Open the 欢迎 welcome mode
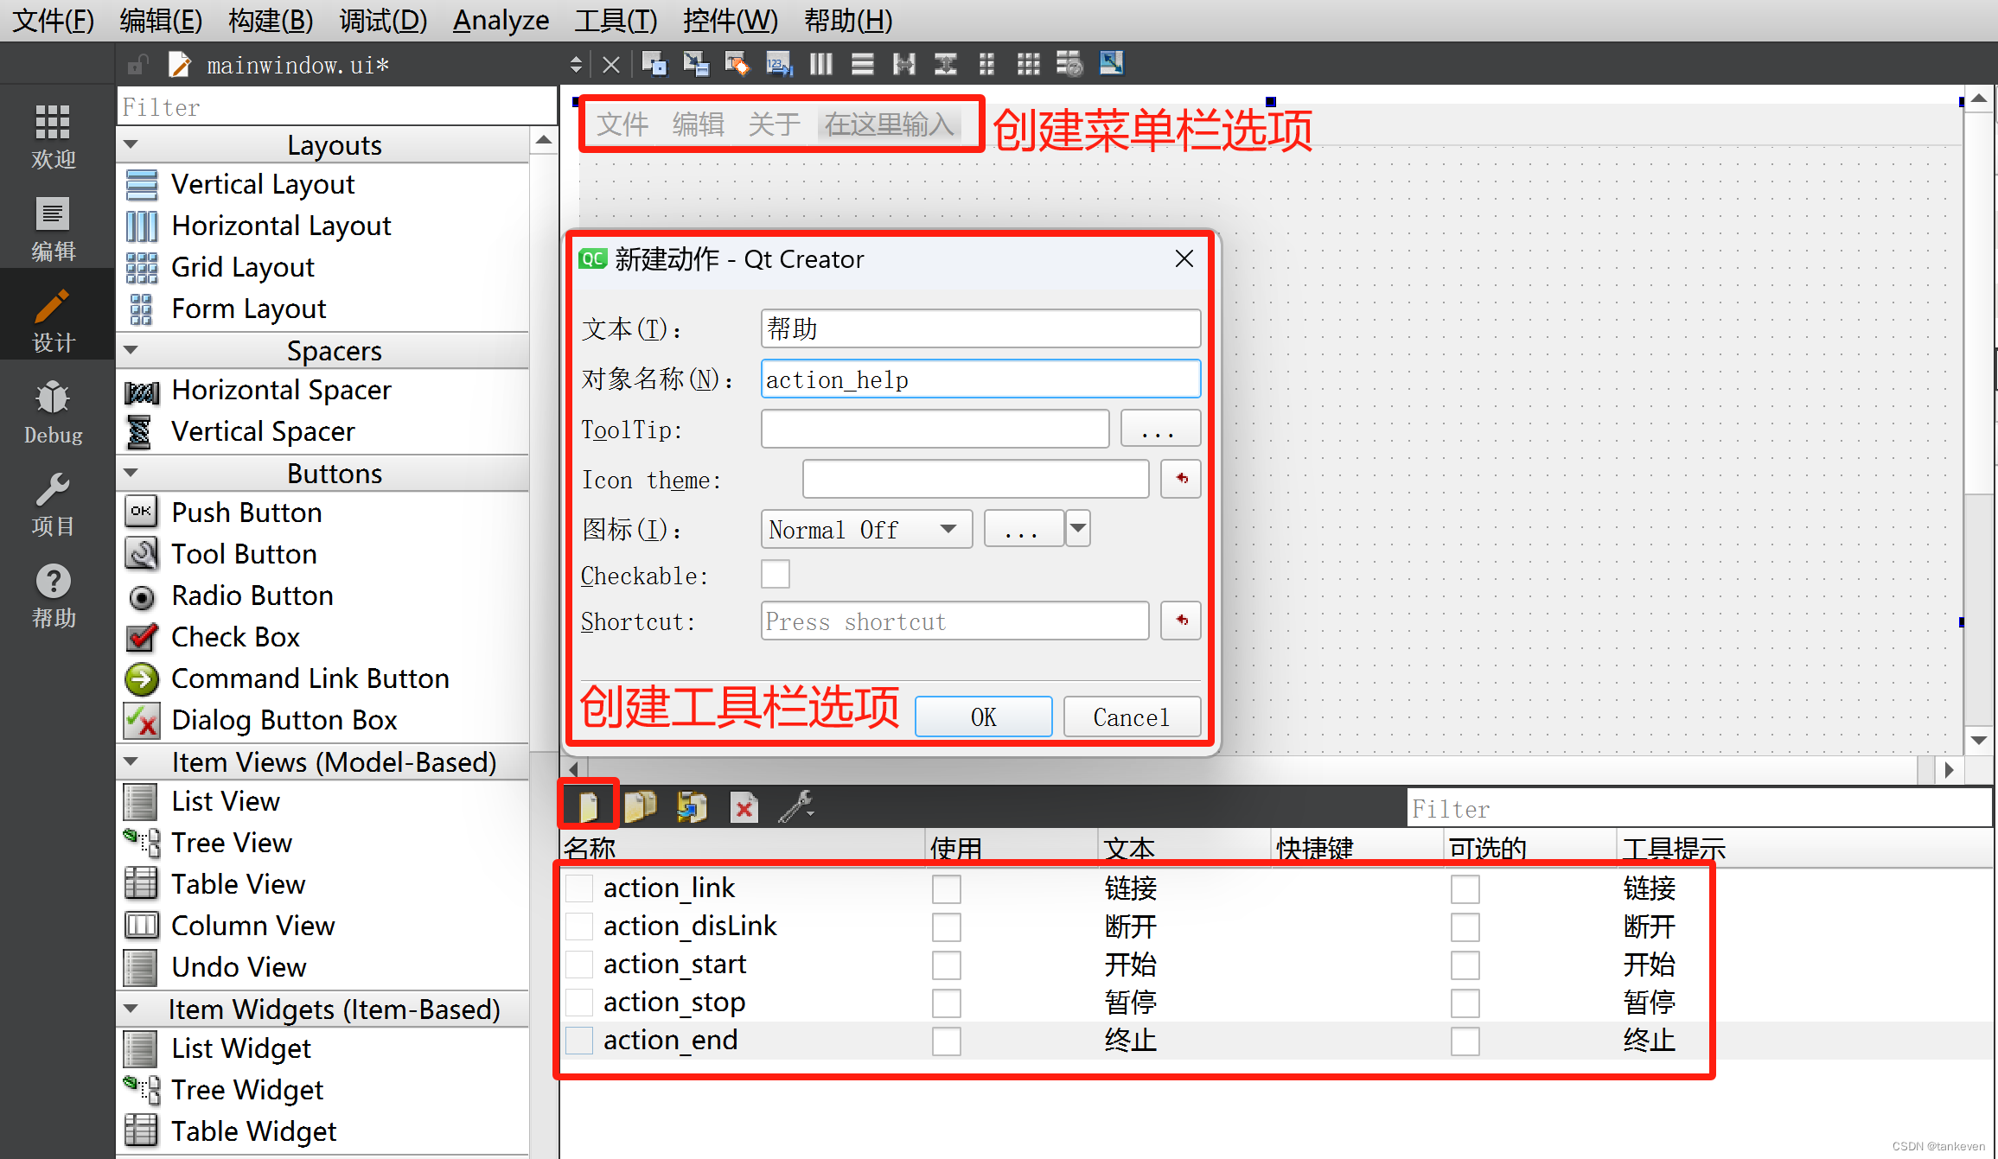 click(53, 137)
